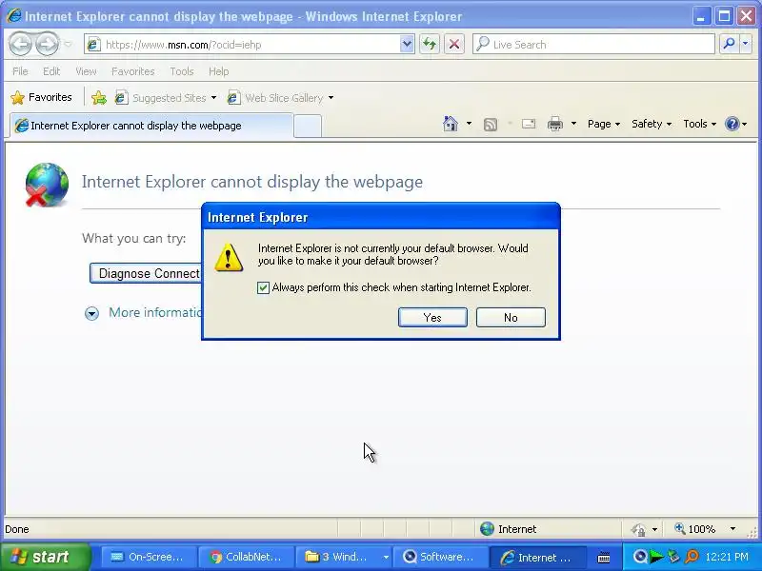This screenshot has height=571, width=762.
Task: Open the Safety command bar menu
Action: pyautogui.click(x=652, y=124)
